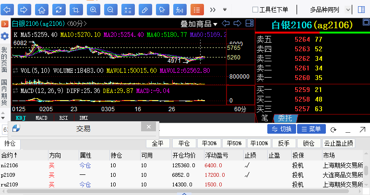The width and height of the screenshot is (370, 195).
Task: Click the 云止盈止损 button
Action: 339,143
